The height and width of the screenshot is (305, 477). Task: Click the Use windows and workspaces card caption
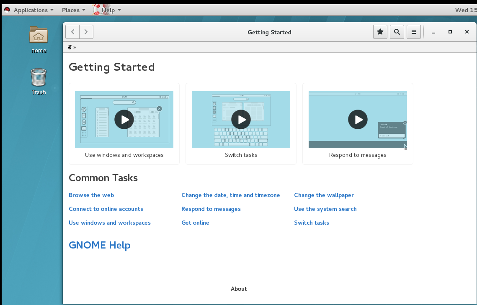[124, 155]
